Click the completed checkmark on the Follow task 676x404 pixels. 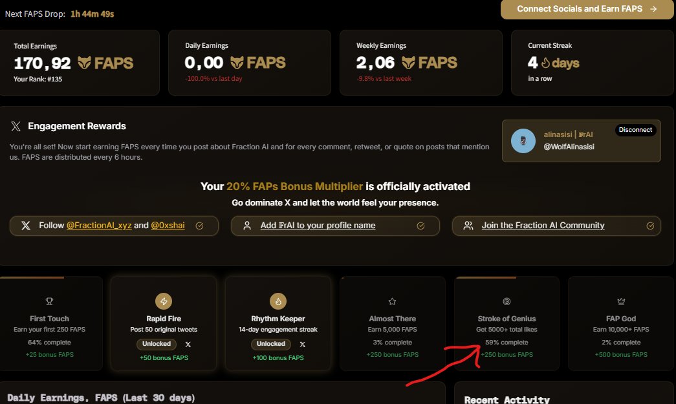click(199, 226)
